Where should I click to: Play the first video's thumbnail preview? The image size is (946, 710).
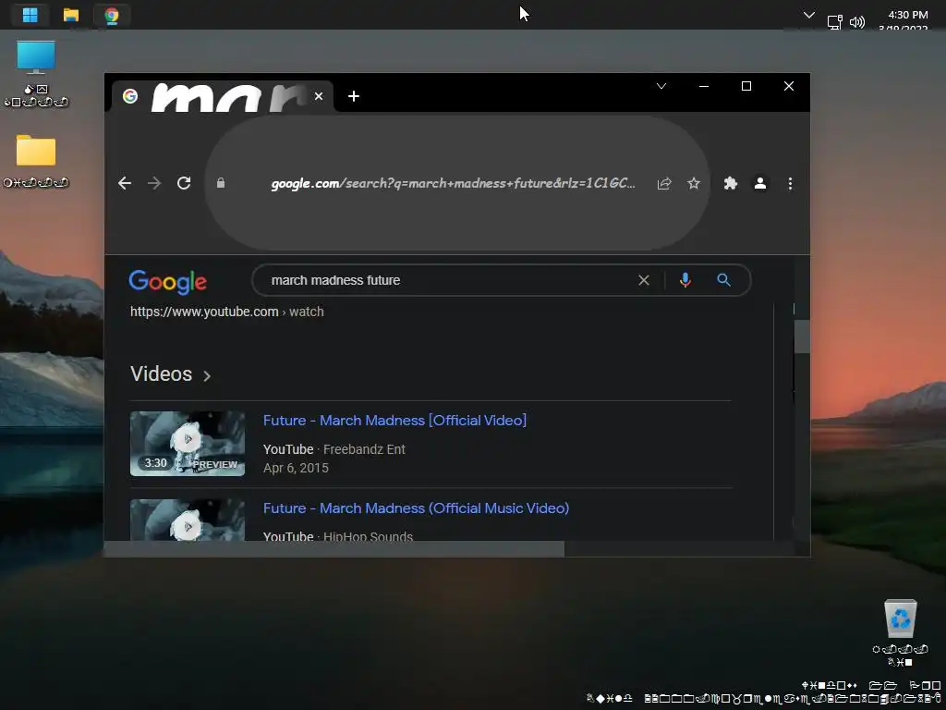click(188, 444)
